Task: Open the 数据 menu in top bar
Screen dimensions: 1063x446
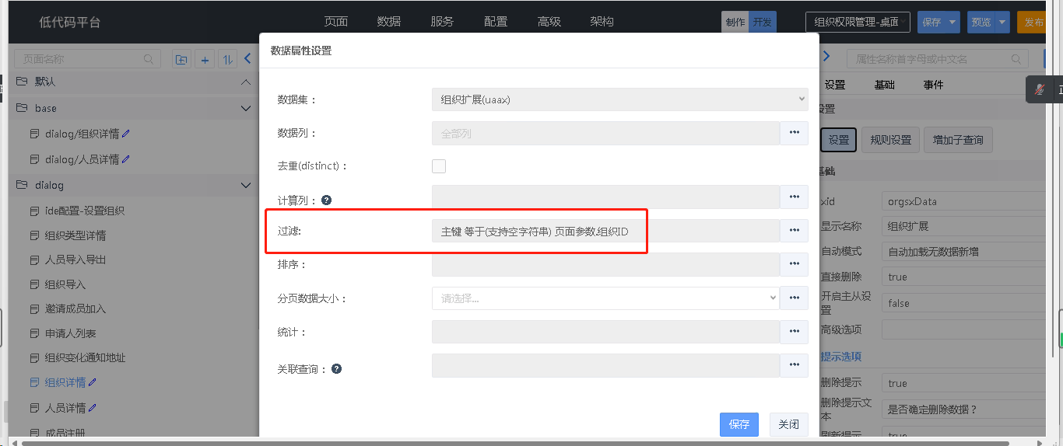Action: pos(388,22)
